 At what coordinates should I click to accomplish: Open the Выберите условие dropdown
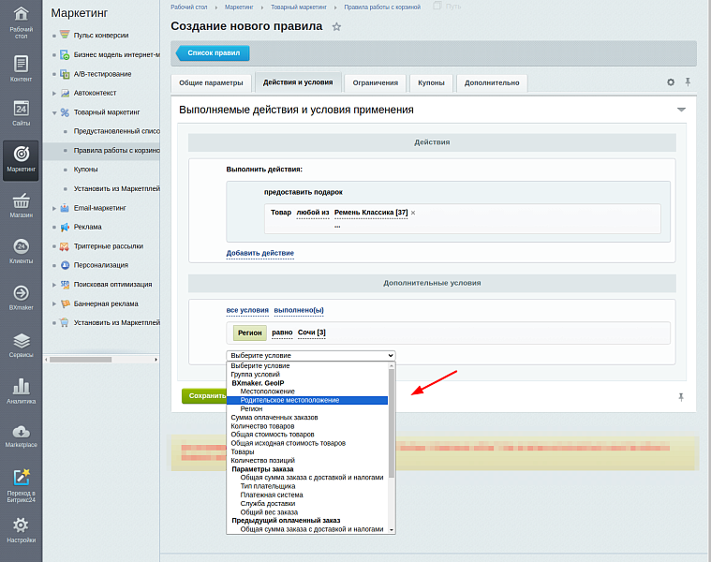click(x=310, y=356)
